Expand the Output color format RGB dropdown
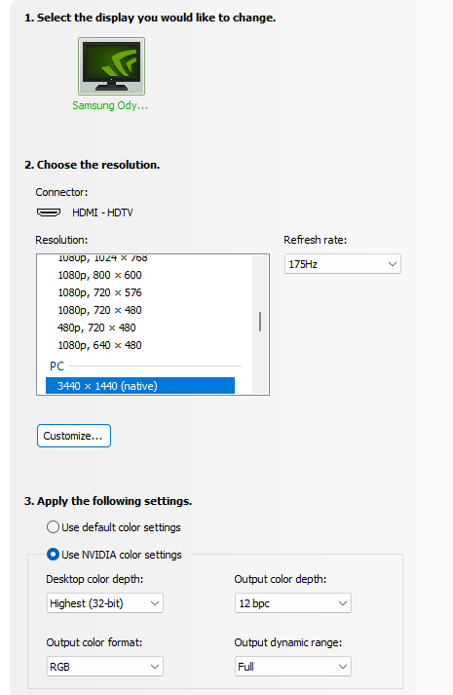This screenshot has height=695, width=453. pos(105,667)
